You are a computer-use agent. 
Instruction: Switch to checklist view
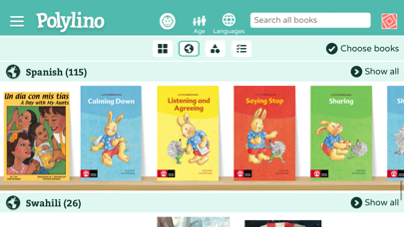pyautogui.click(x=241, y=48)
